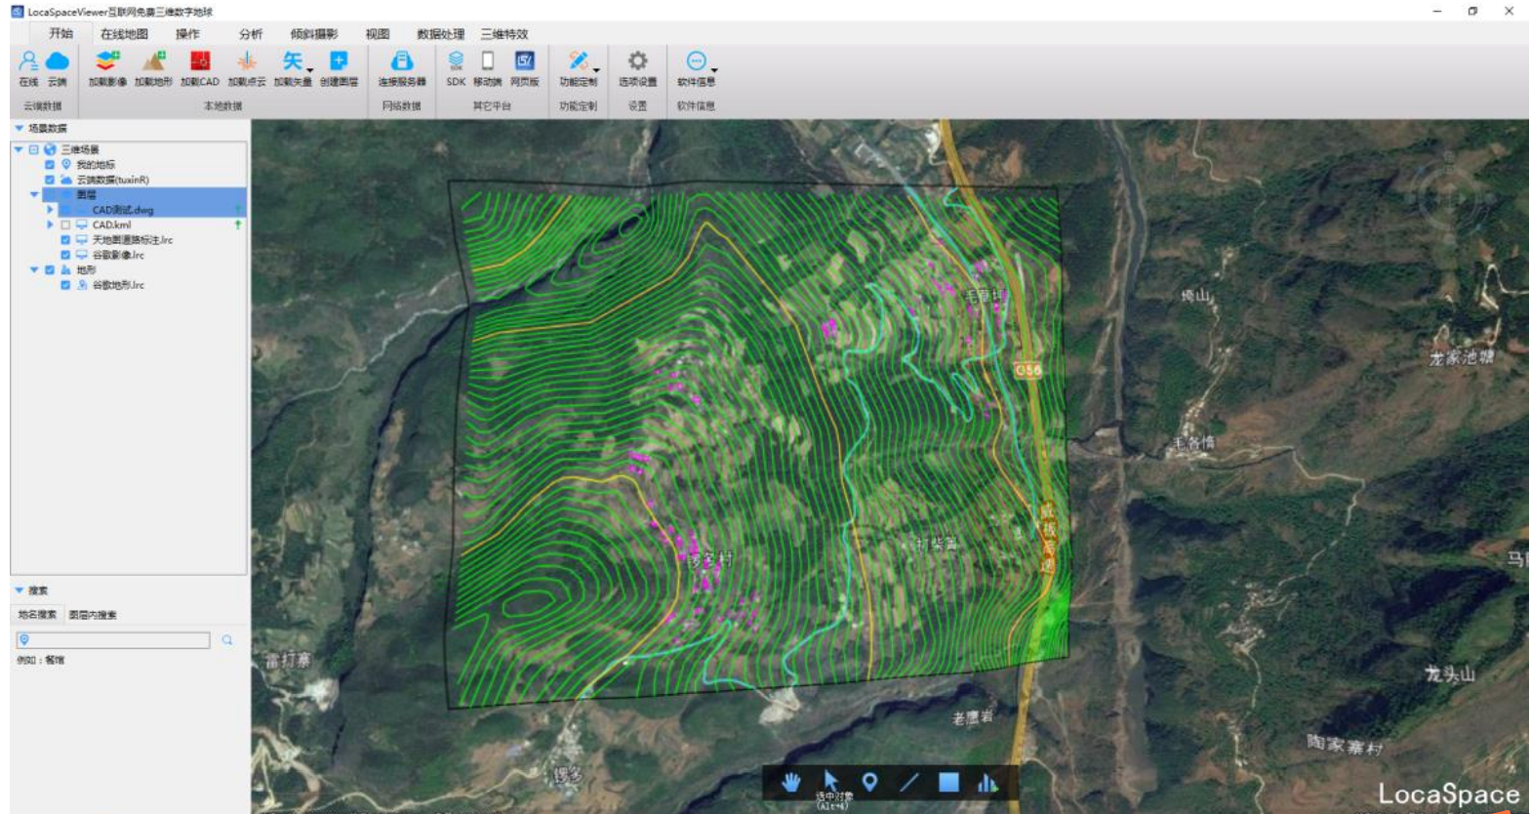Switch to the 分析 ribbon tab
The width and height of the screenshot is (1530, 814).
pyautogui.click(x=251, y=34)
